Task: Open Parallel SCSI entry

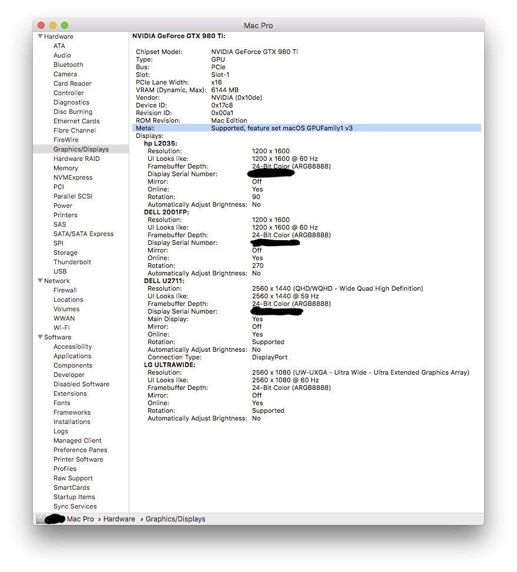Action: (73, 196)
